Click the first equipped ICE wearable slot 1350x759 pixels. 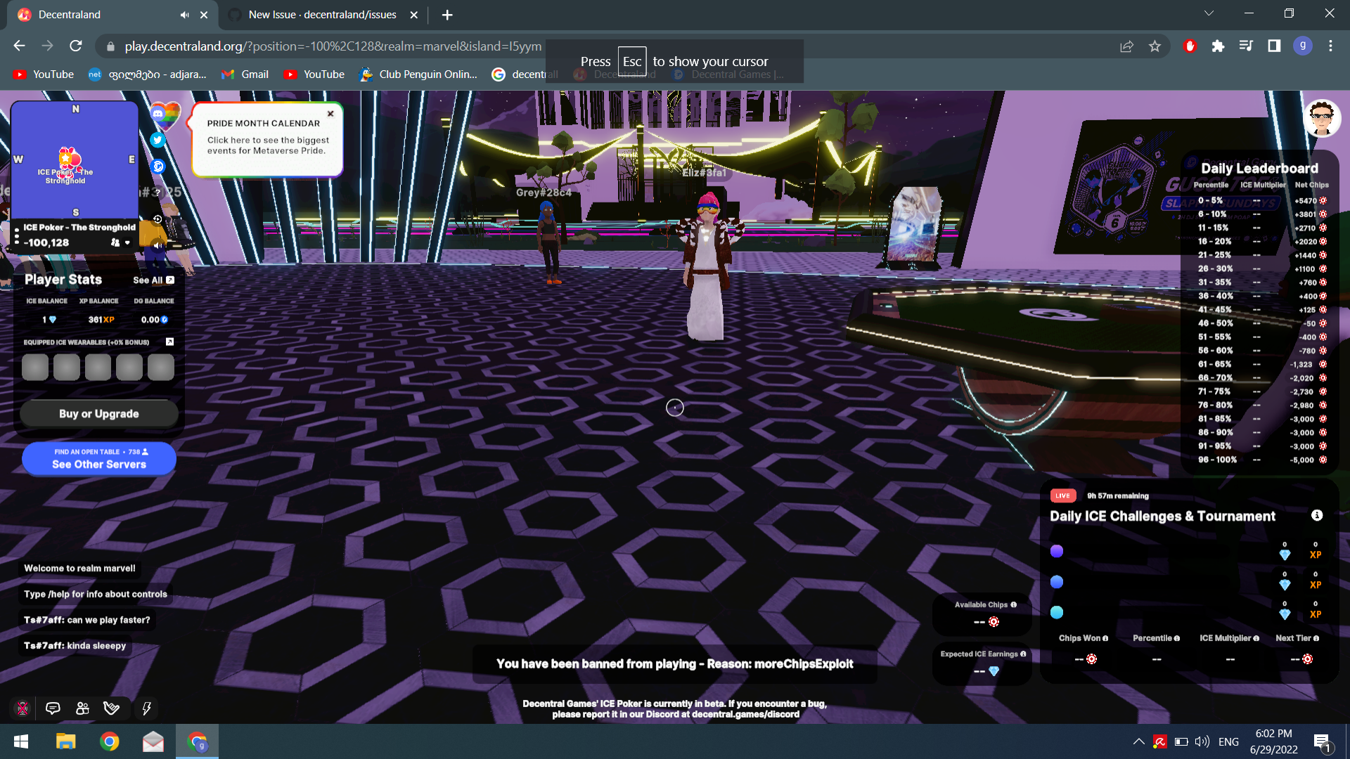(x=35, y=367)
